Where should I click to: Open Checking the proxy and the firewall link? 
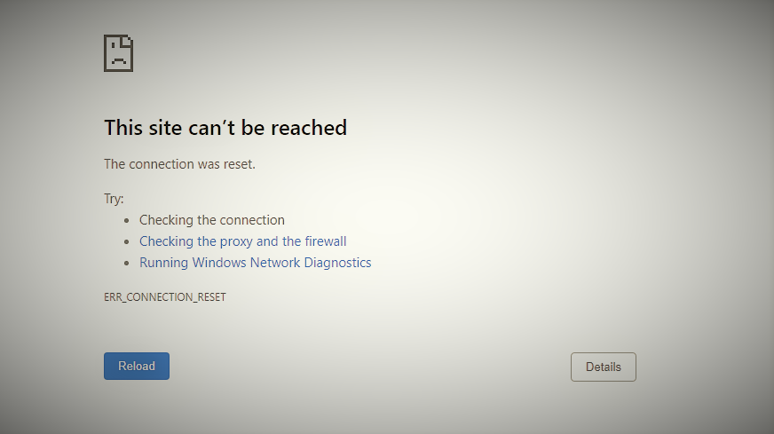coord(243,241)
